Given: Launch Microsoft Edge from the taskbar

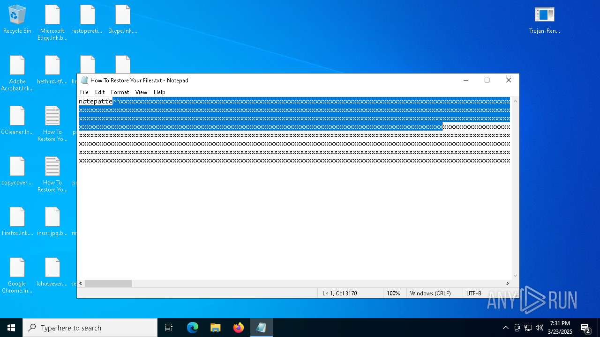Looking at the screenshot, I should click(193, 328).
